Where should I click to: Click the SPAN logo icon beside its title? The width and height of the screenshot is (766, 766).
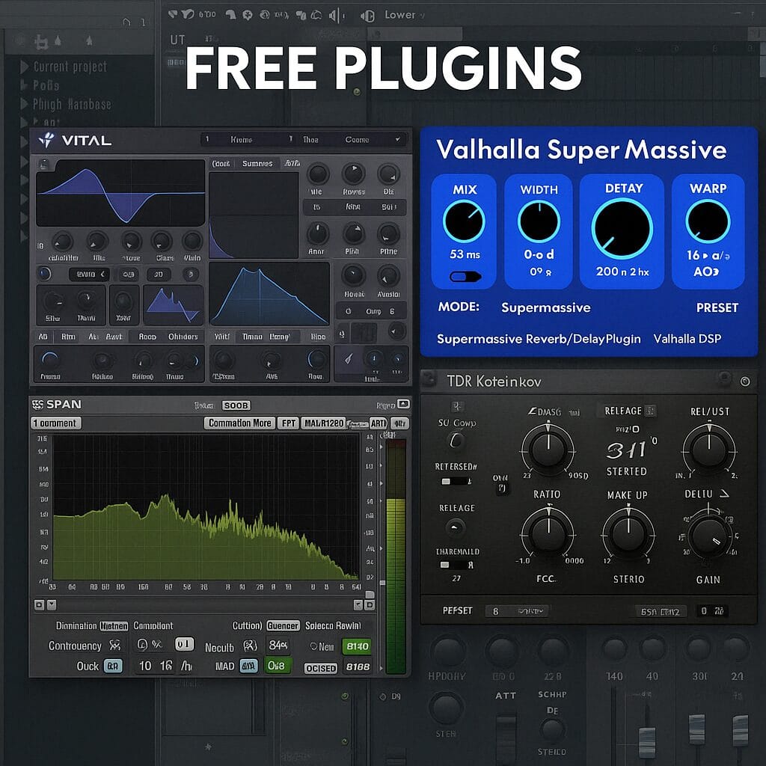click(37, 405)
